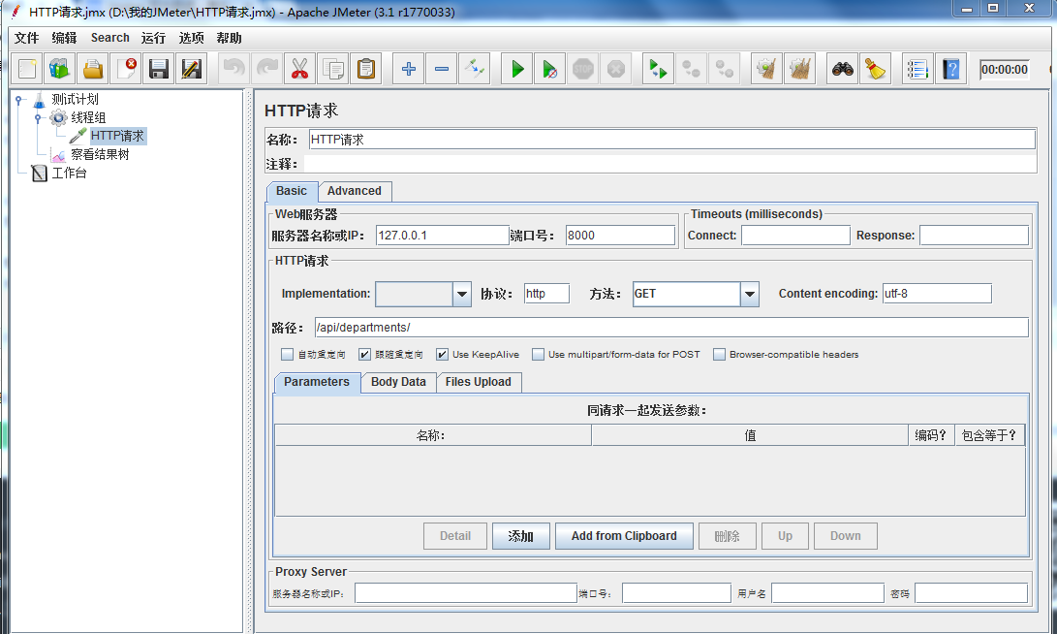Click the Clear results broom icon
The width and height of the screenshot is (1057, 634).
[x=766, y=69]
